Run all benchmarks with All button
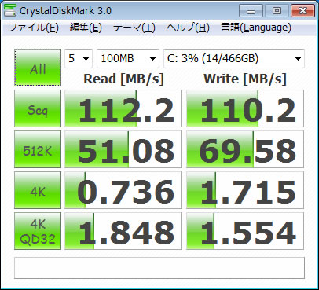The height and width of the screenshot is (290, 319). (x=38, y=68)
